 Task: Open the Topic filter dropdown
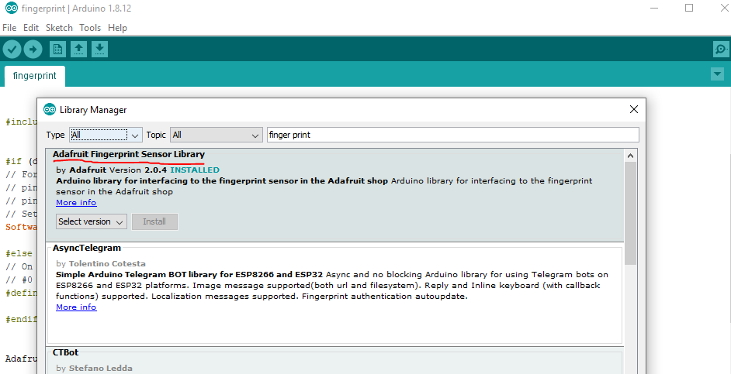(216, 135)
